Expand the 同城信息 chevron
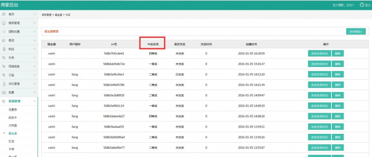 click(x=35, y=67)
